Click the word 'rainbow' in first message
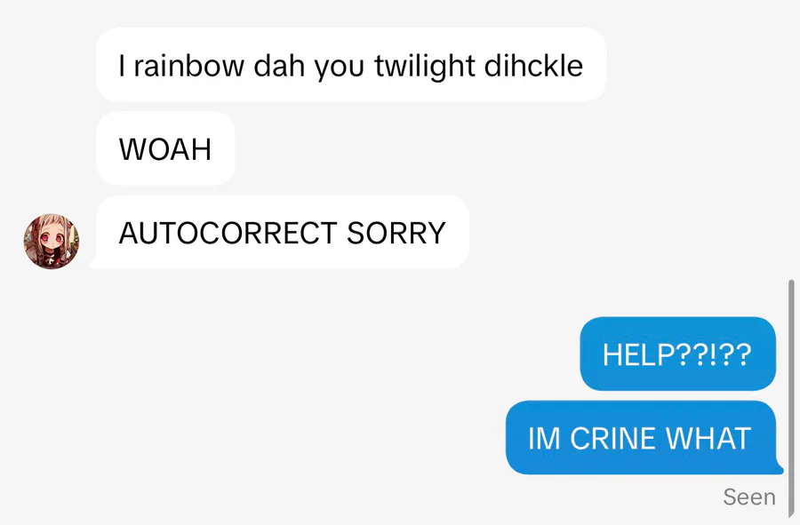Viewport: 800px width, 525px height. click(x=188, y=66)
